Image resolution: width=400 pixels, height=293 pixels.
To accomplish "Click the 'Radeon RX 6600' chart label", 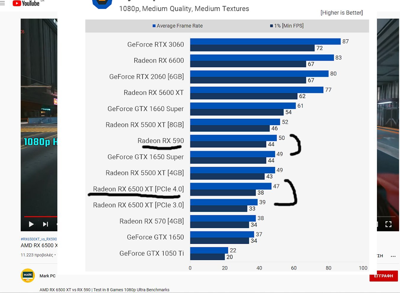I will [x=159, y=61].
